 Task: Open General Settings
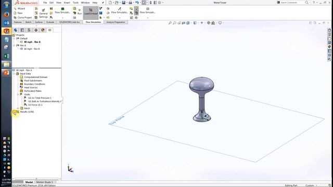tap(43, 14)
